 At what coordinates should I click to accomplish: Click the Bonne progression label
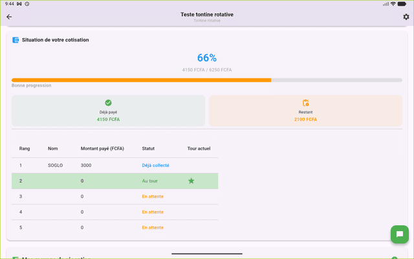[32, 85]
